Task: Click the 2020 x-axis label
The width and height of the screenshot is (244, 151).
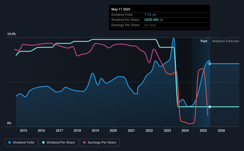Action: (113, 130)
